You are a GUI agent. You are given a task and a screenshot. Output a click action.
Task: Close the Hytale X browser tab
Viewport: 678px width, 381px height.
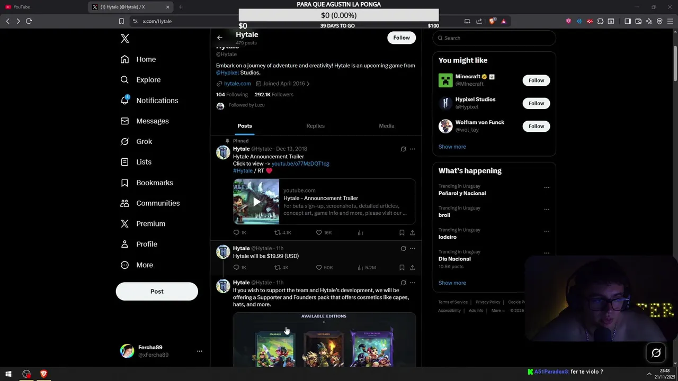tap(168, 7)
